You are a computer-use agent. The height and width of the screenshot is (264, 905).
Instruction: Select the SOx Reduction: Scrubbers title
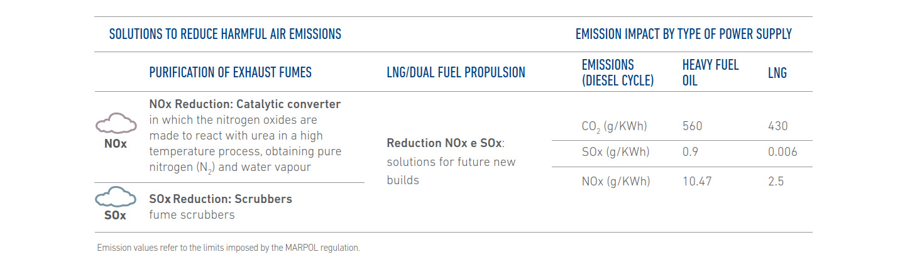[x=221, y=199]
